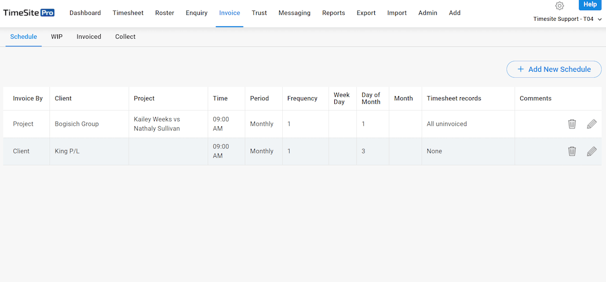The height and width of the screenshot is (282, 606).
Task: Edit the King P/L schedule with pencil icon
Action: point(592,151)
